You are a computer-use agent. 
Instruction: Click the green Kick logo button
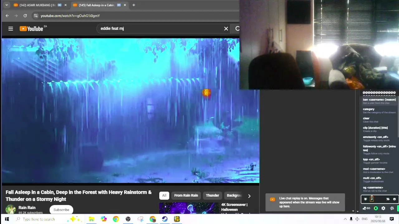coord(376,208)
